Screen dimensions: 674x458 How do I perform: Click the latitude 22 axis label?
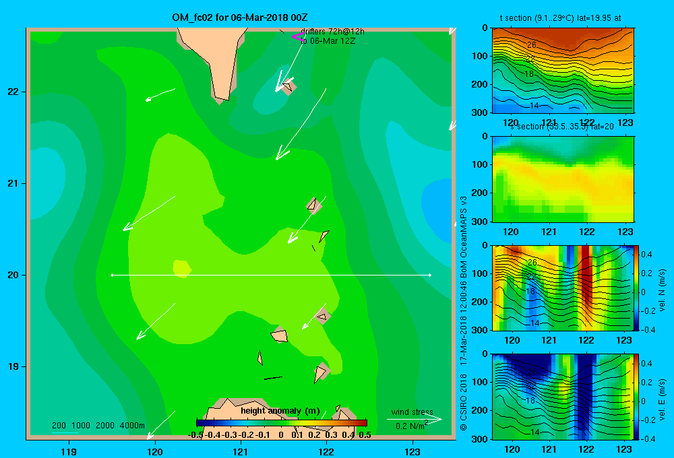click(x=13, y=92)
